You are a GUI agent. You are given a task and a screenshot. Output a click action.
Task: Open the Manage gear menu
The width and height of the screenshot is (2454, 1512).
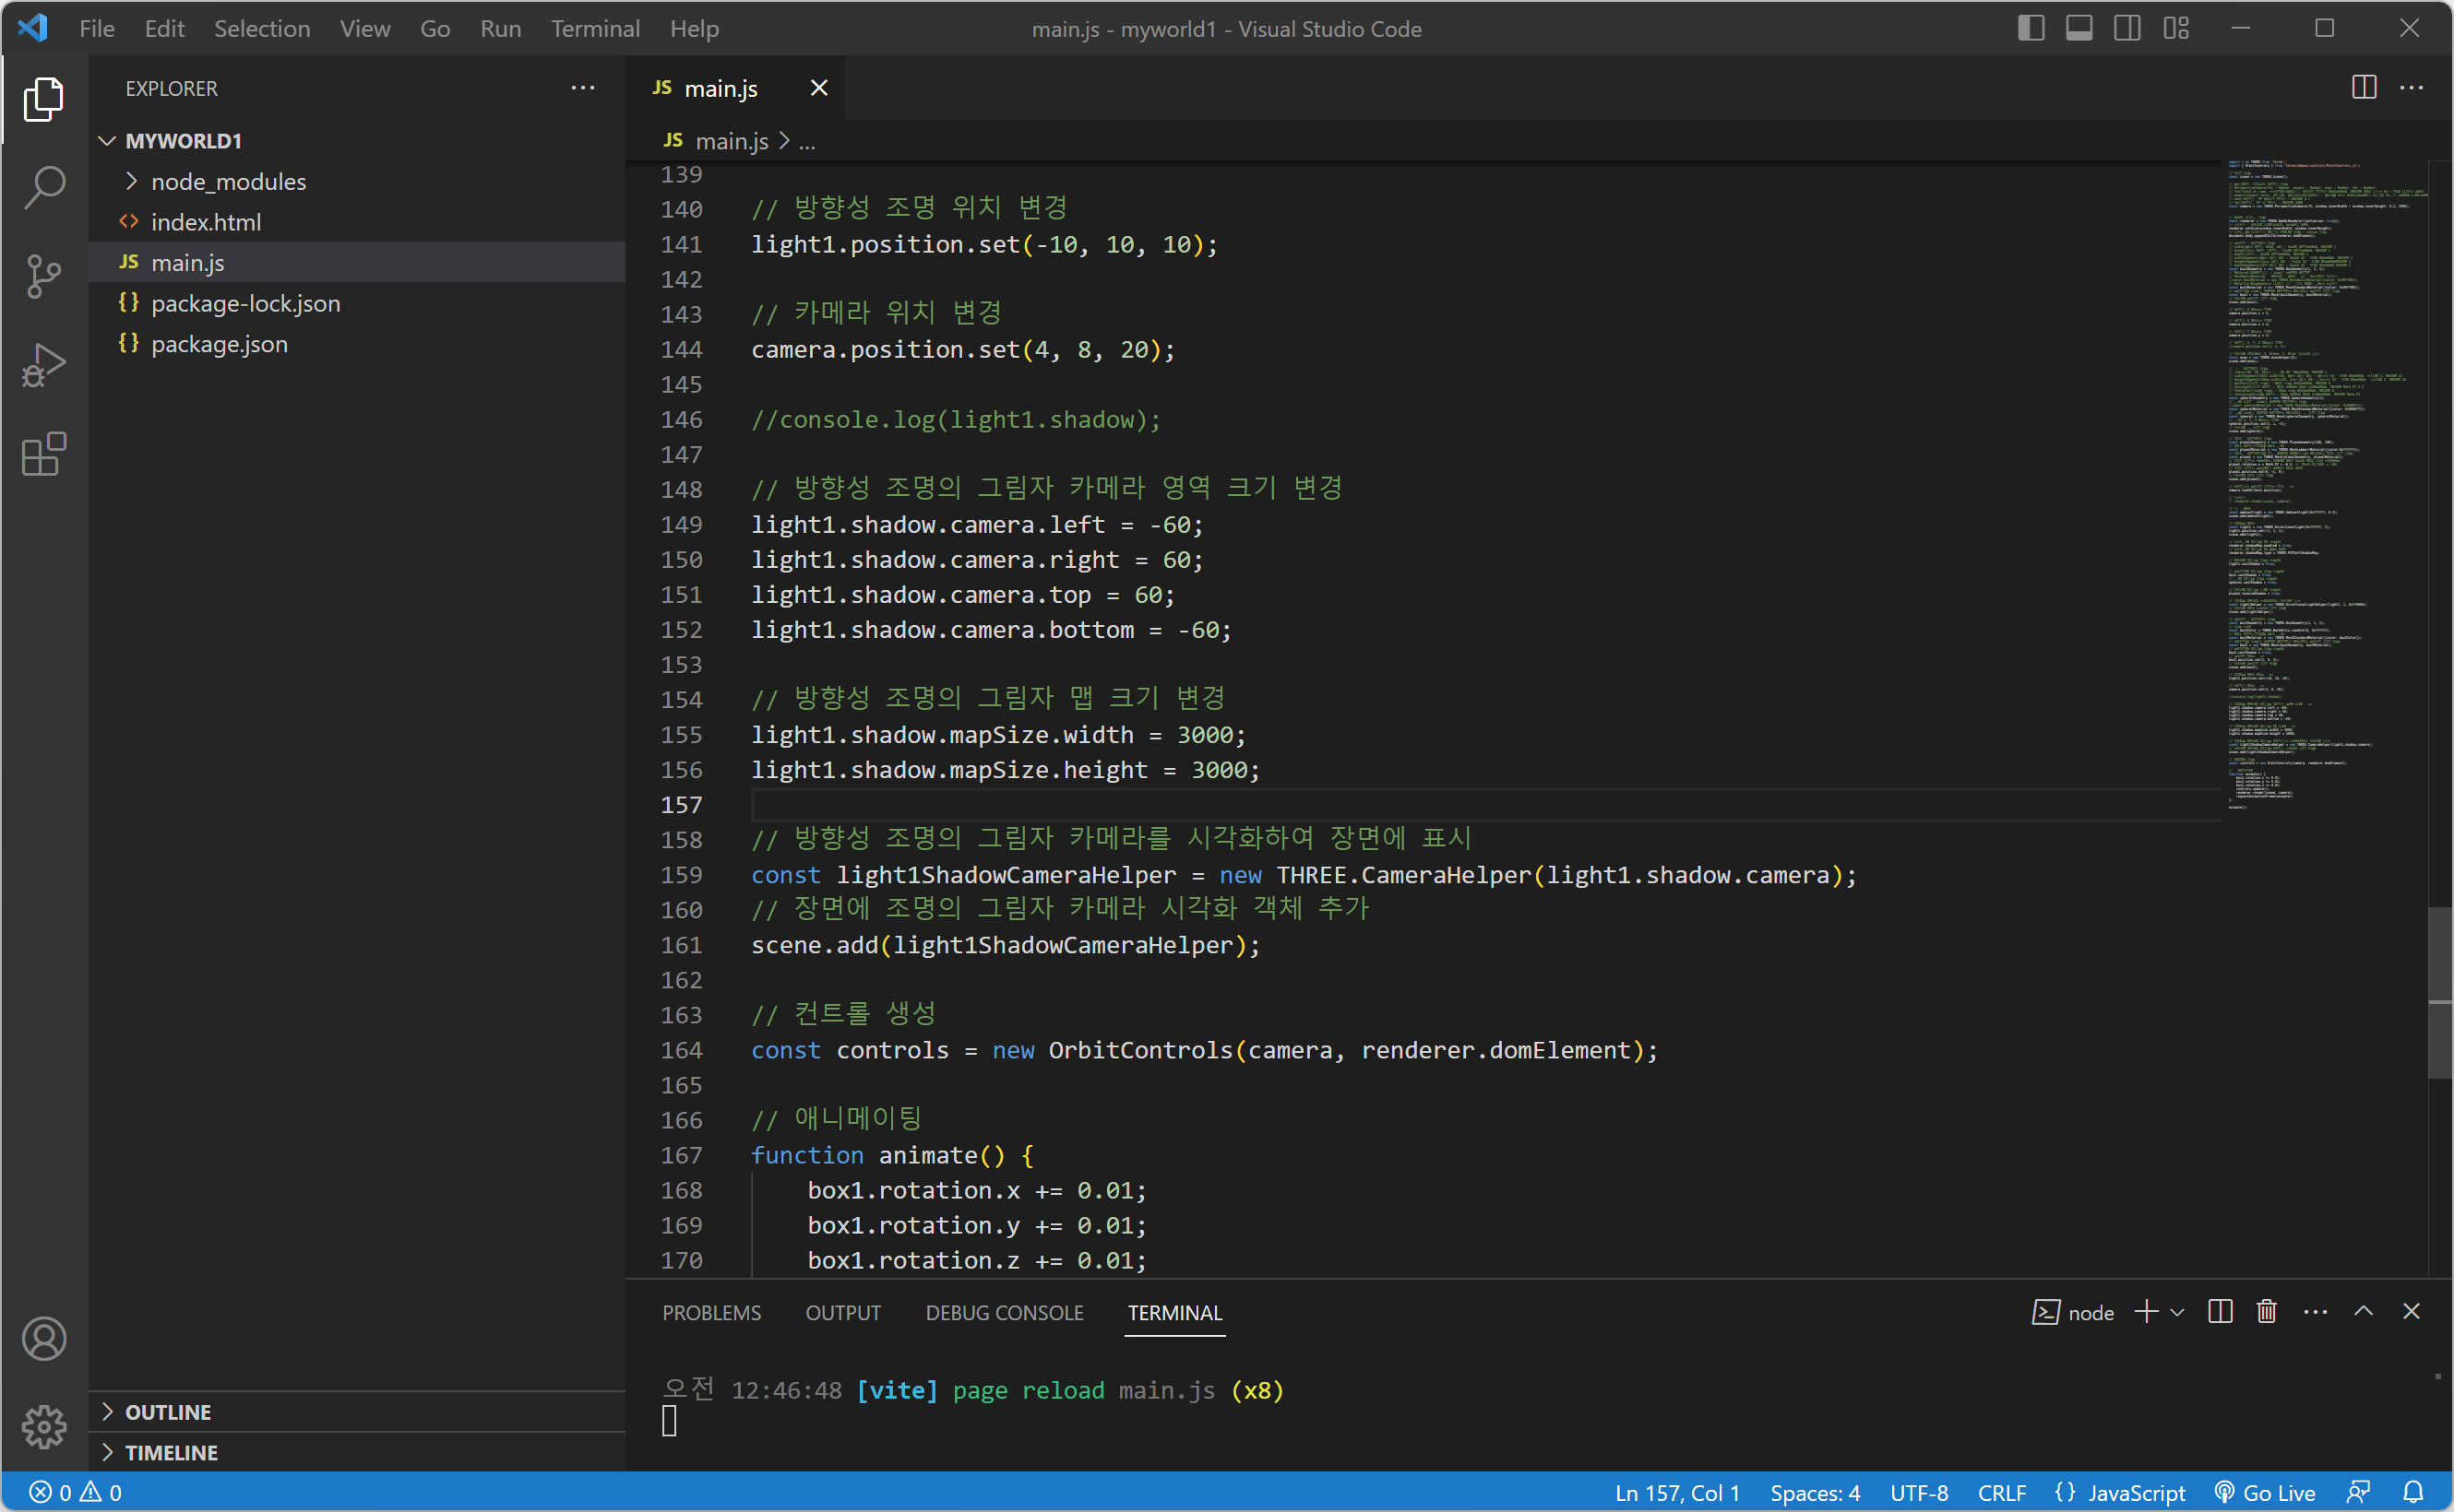tap(44, 1427)
